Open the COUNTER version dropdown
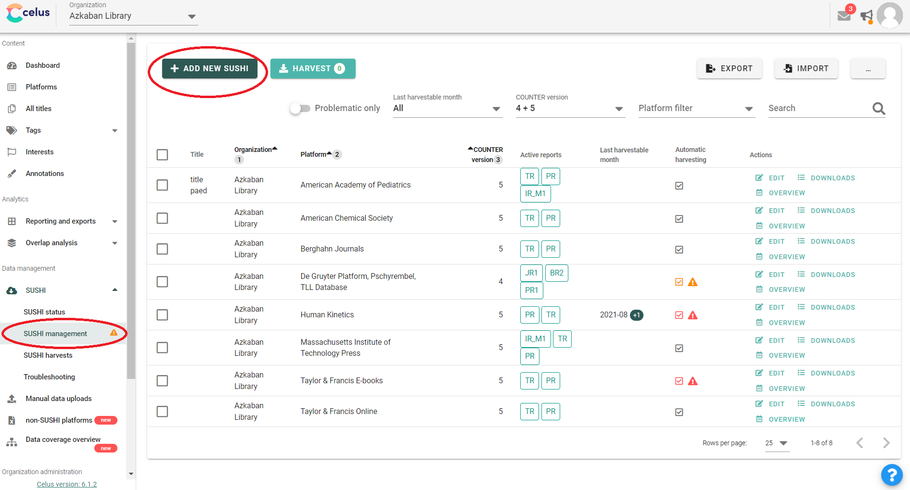Image resolution: width=910 pixels, height=490 pixels. click(570, 108)
